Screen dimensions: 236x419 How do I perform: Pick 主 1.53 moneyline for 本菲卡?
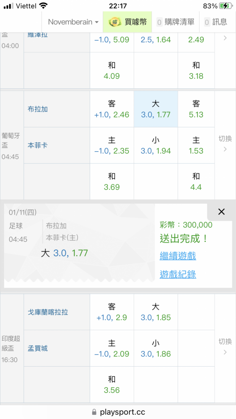point(196,145)
